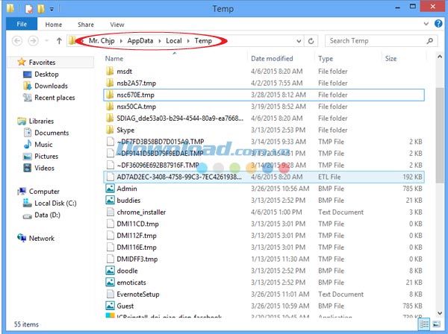Select the Guest BMP file icon
The image size is (448, 334).
coord(110,306)
